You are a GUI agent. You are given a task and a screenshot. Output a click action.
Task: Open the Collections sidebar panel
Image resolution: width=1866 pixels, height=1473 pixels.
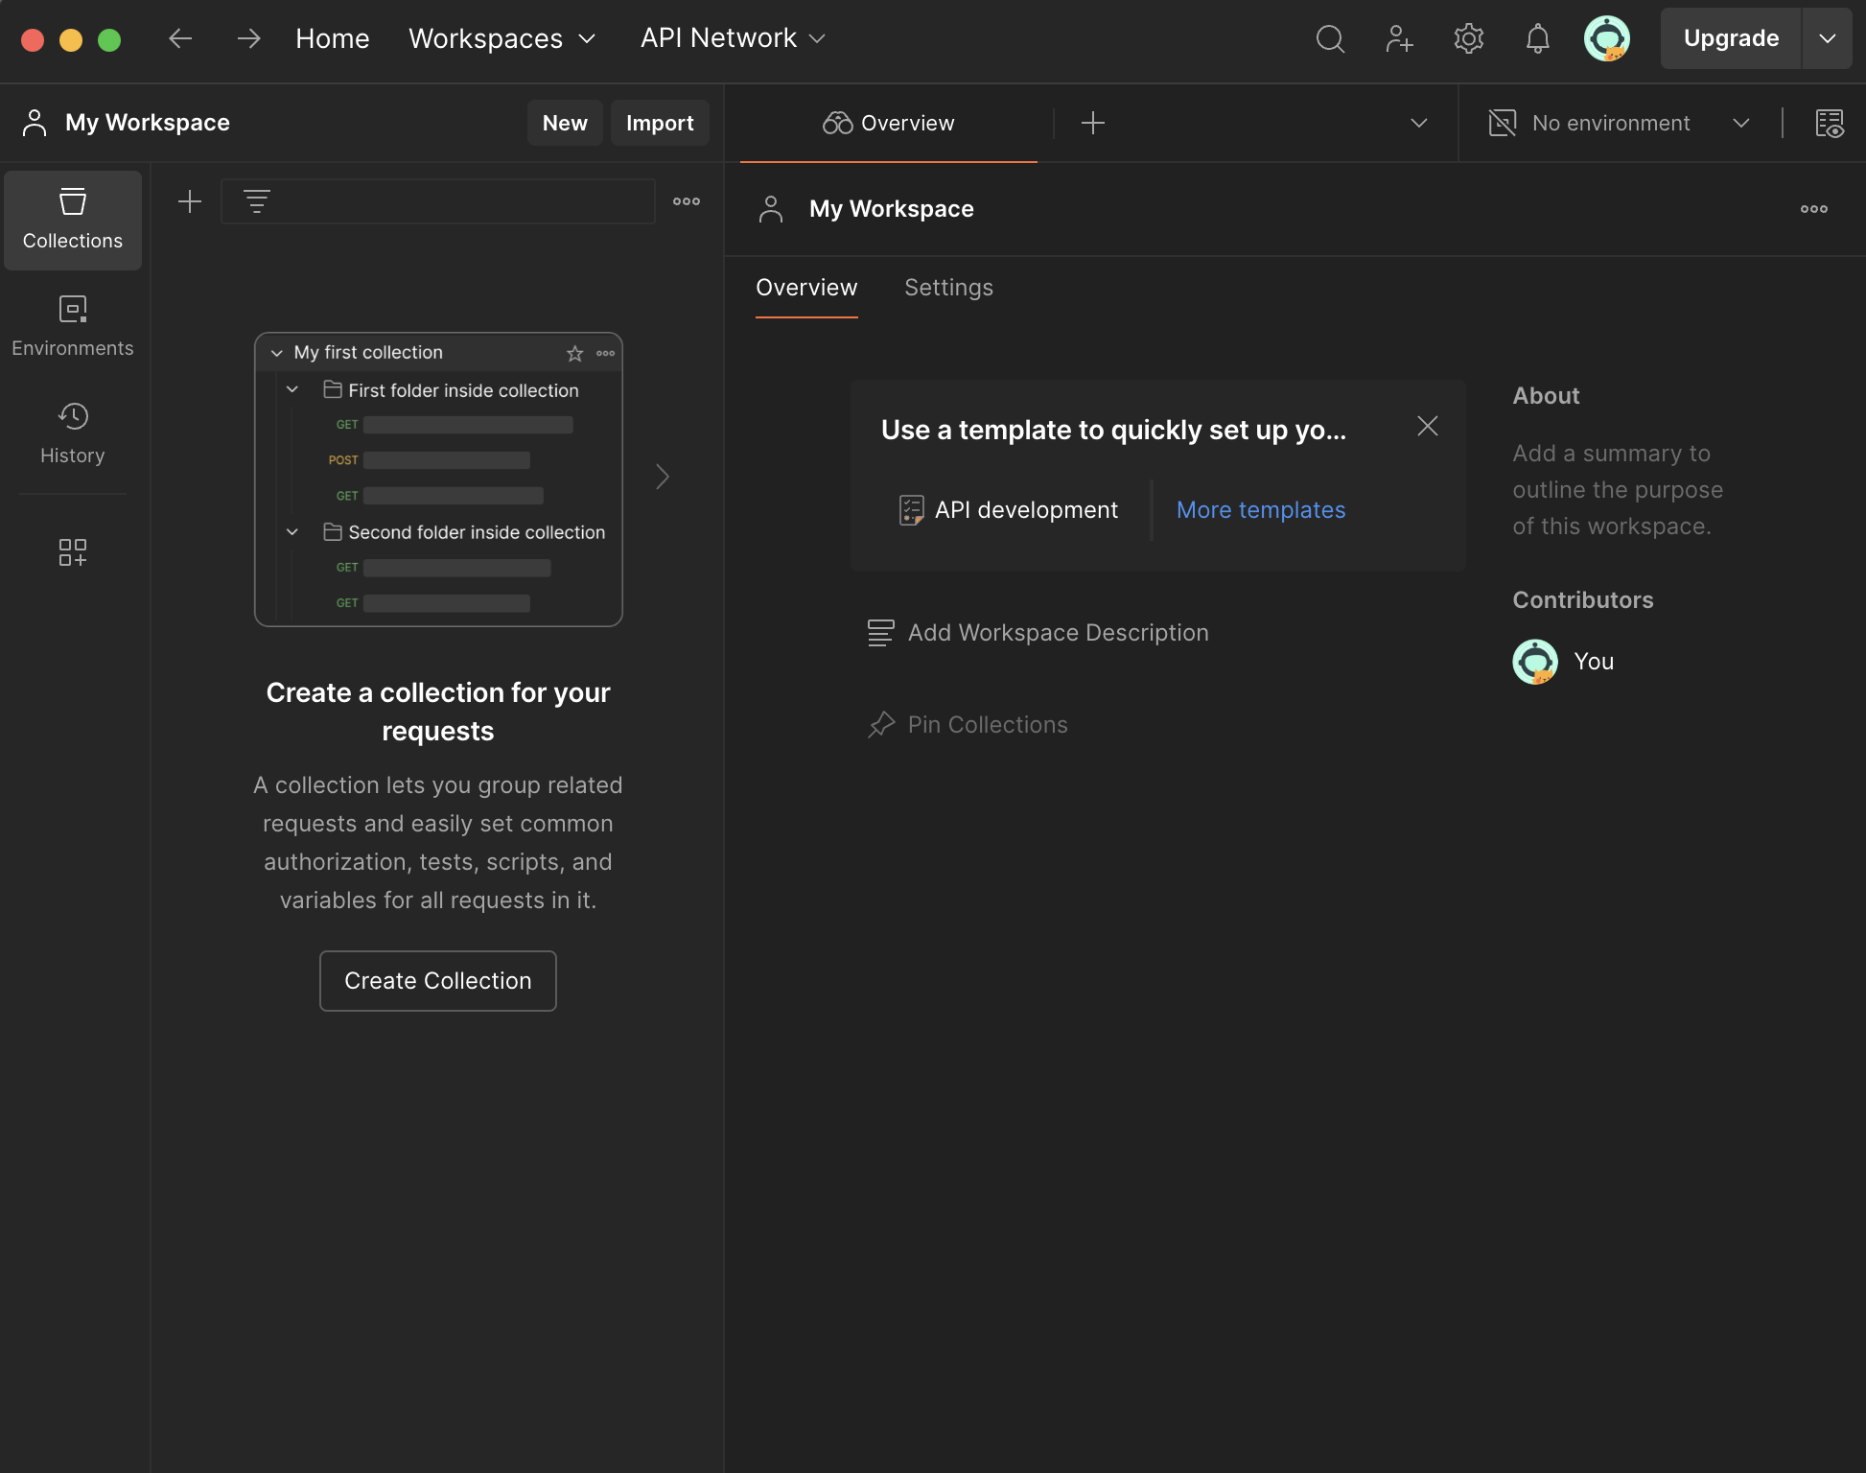click(x=73, y=220)
